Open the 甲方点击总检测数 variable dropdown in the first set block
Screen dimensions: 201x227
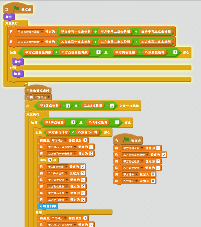click(42, 31)
